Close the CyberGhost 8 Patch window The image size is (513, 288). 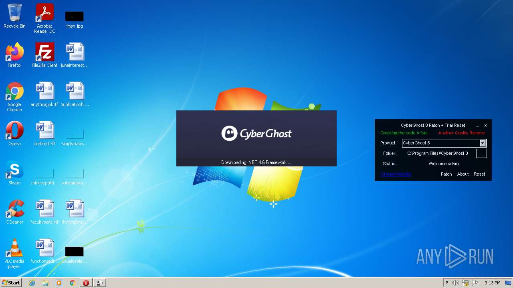485,126
